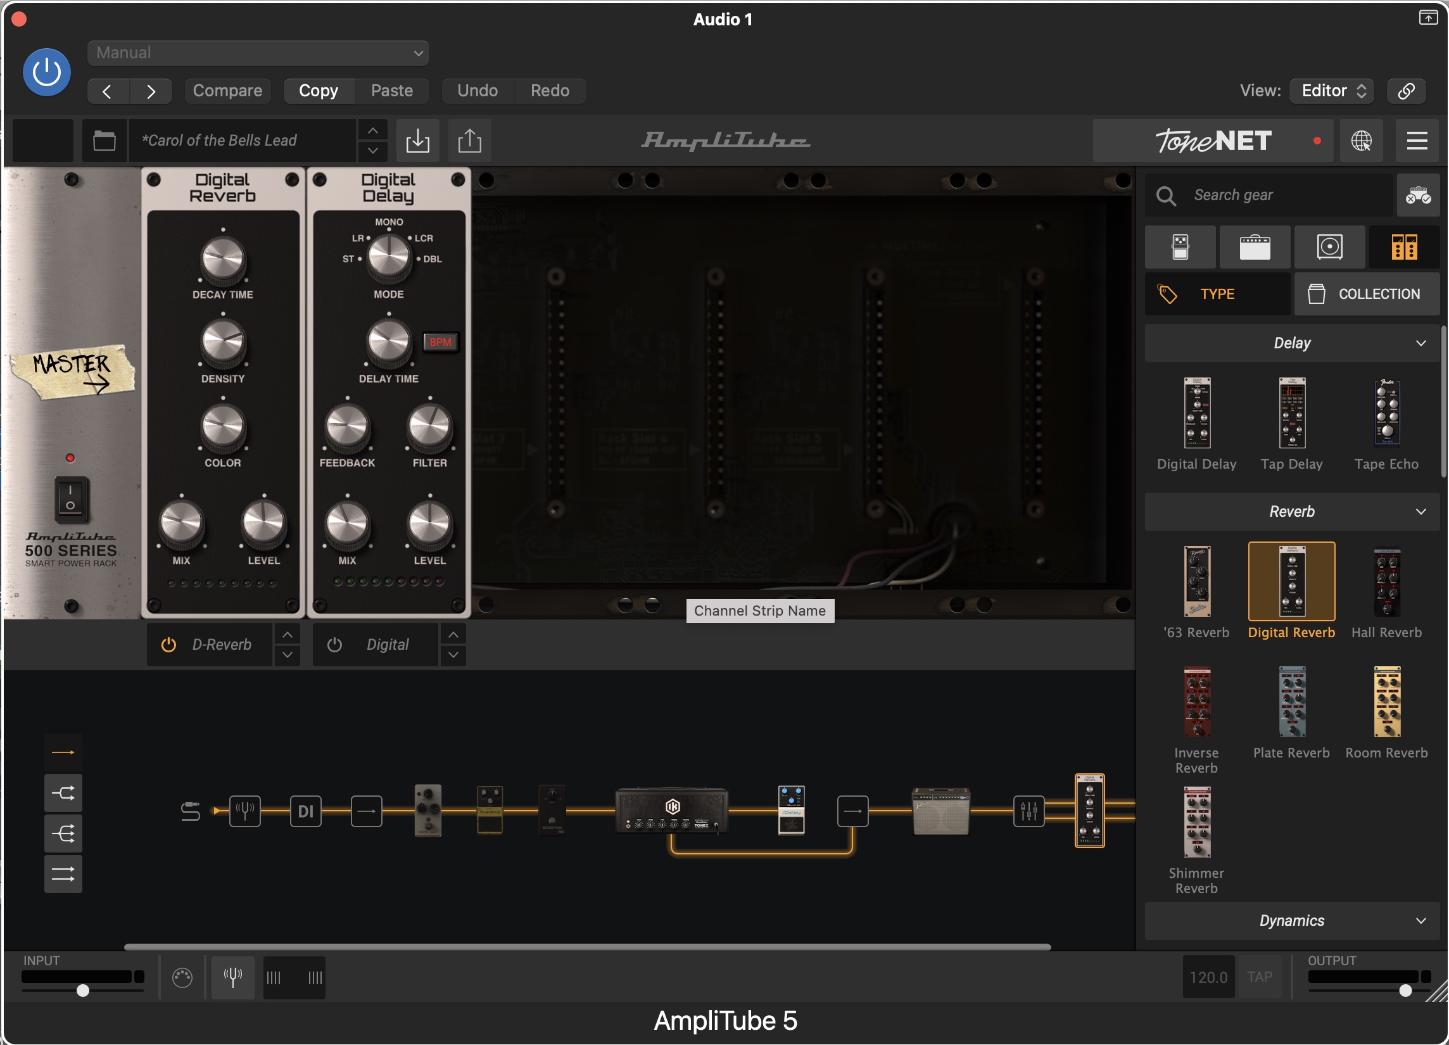Select the three-path split signal routing
Viewport: 1449px width, 1045px height.
[63, 834]
